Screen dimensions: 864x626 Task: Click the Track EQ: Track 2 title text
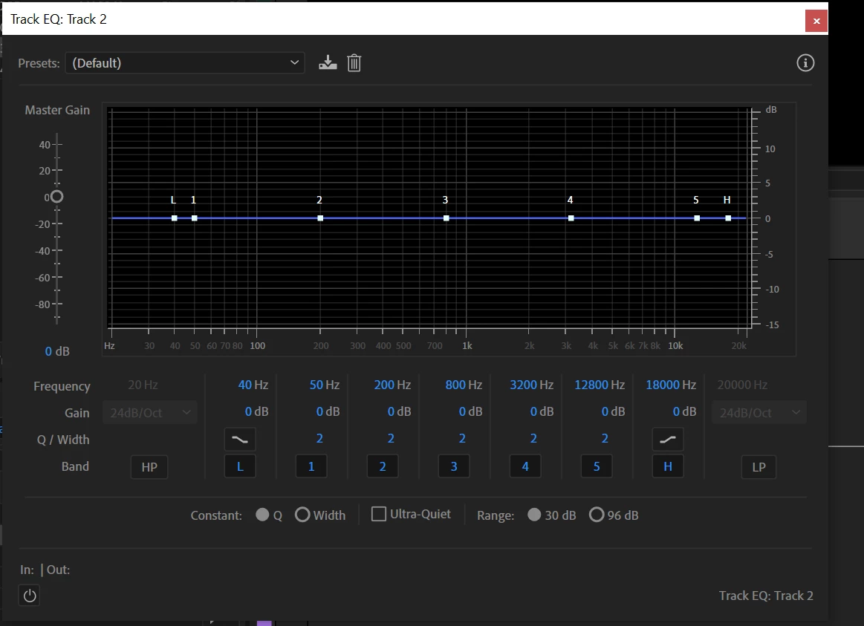click(x=59, y=19)
